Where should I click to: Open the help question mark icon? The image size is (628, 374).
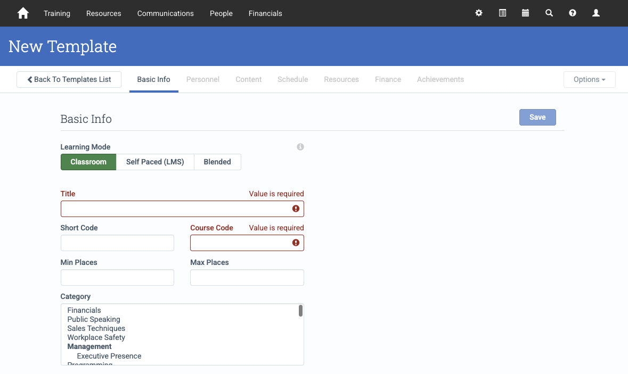click(x=572, y=13)
